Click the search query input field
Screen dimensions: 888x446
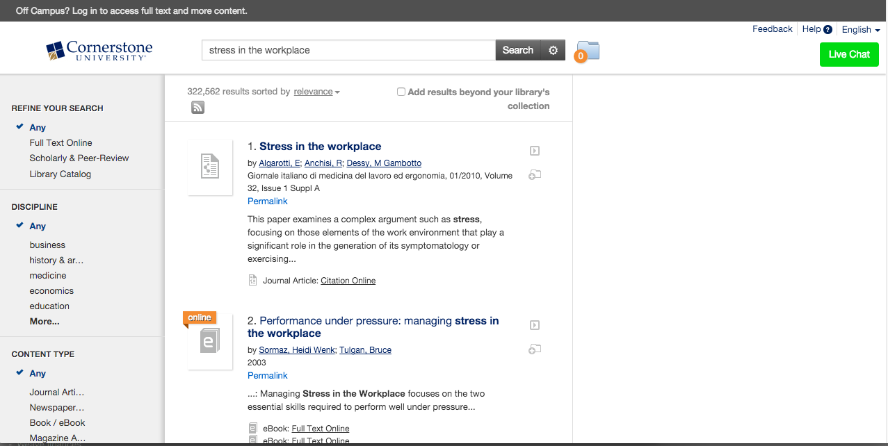click(x=348, y=50)
